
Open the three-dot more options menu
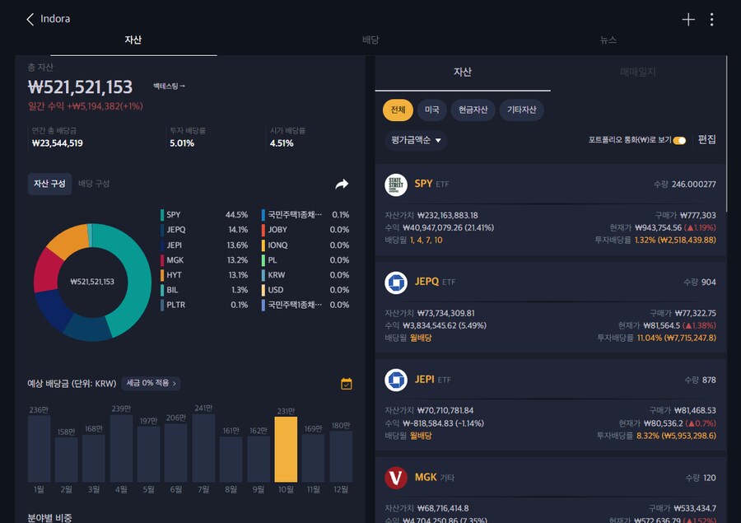pos(711,20)
